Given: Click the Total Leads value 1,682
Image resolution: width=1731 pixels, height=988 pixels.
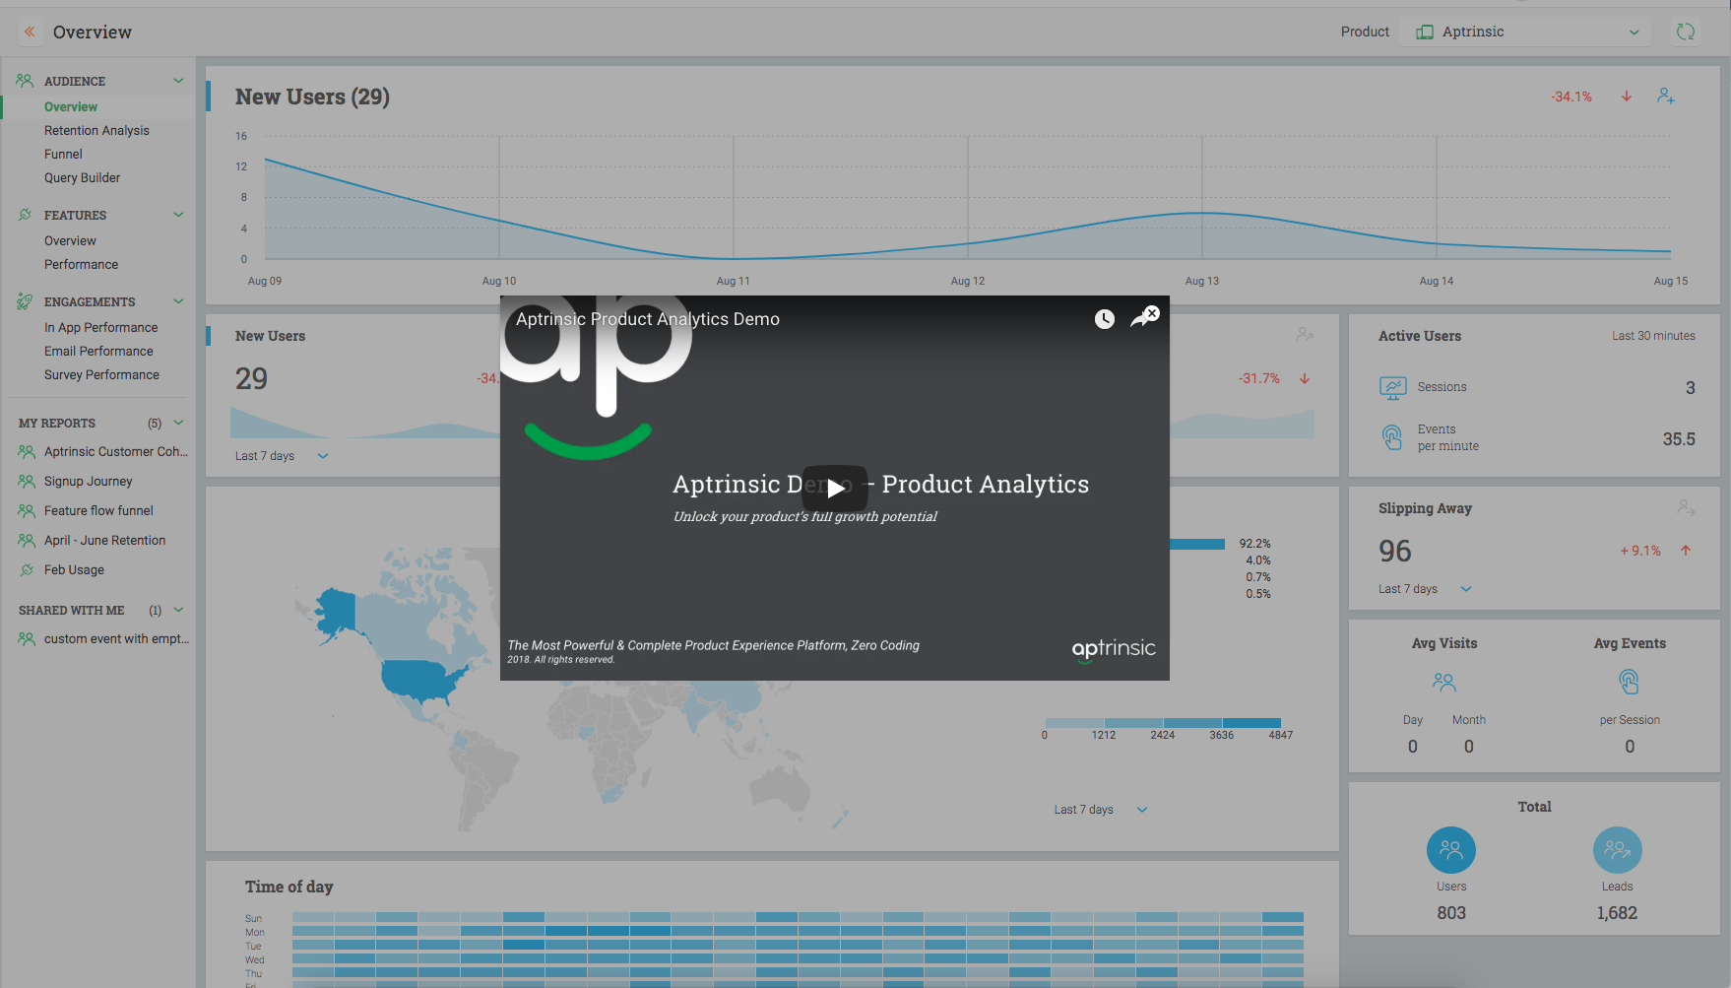Looking at the screenshot, I should pyautogui.click(x=1617, y=913).
